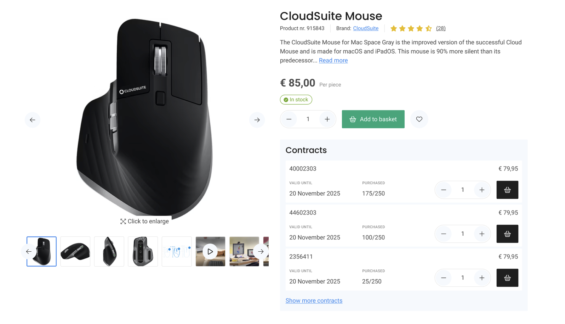Show previous product image with left arrow
The height and width of the screenshot is (324, 565).
click(33, 120)
